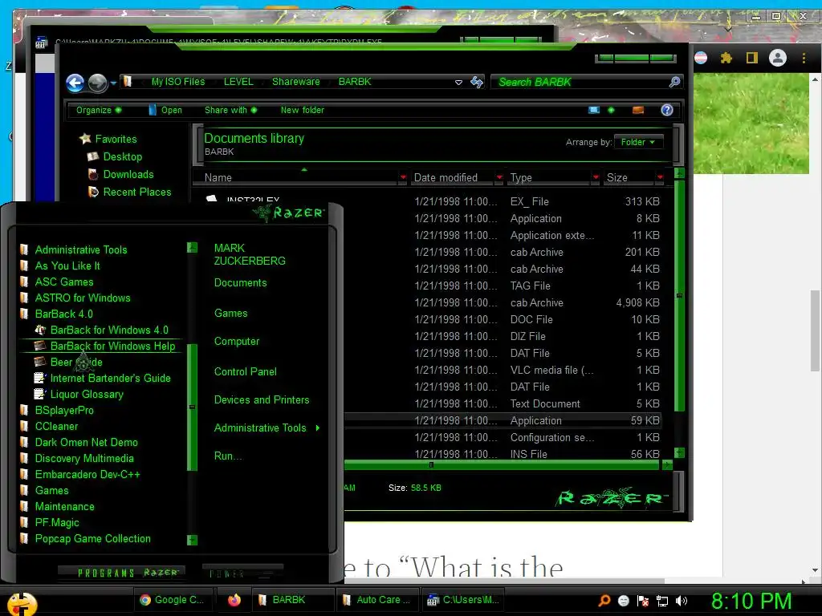This screenshot has width=822, height=616.
Task: Open Chrome three-dot menu
Action: pyautogui.click(x=804, y=58)
